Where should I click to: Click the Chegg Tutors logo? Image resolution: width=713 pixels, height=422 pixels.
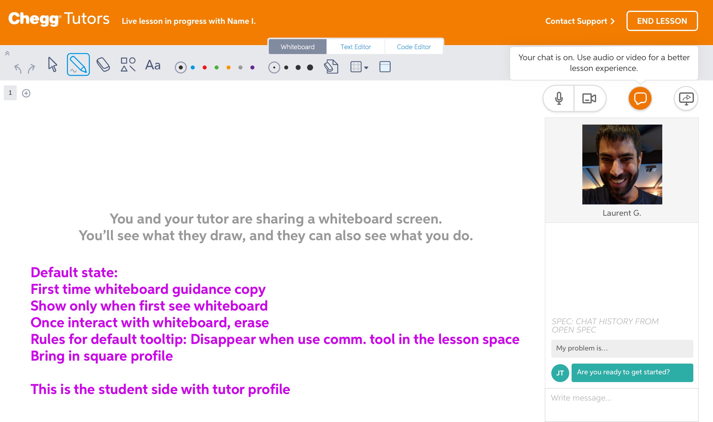click(x=59, y=19)
